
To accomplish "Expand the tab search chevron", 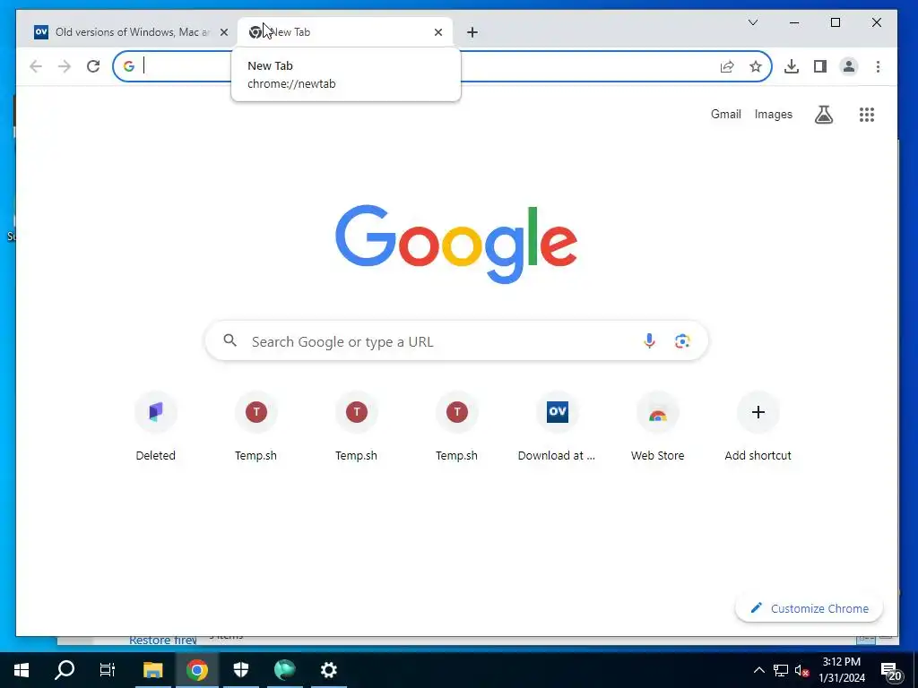I will point(753,22).
